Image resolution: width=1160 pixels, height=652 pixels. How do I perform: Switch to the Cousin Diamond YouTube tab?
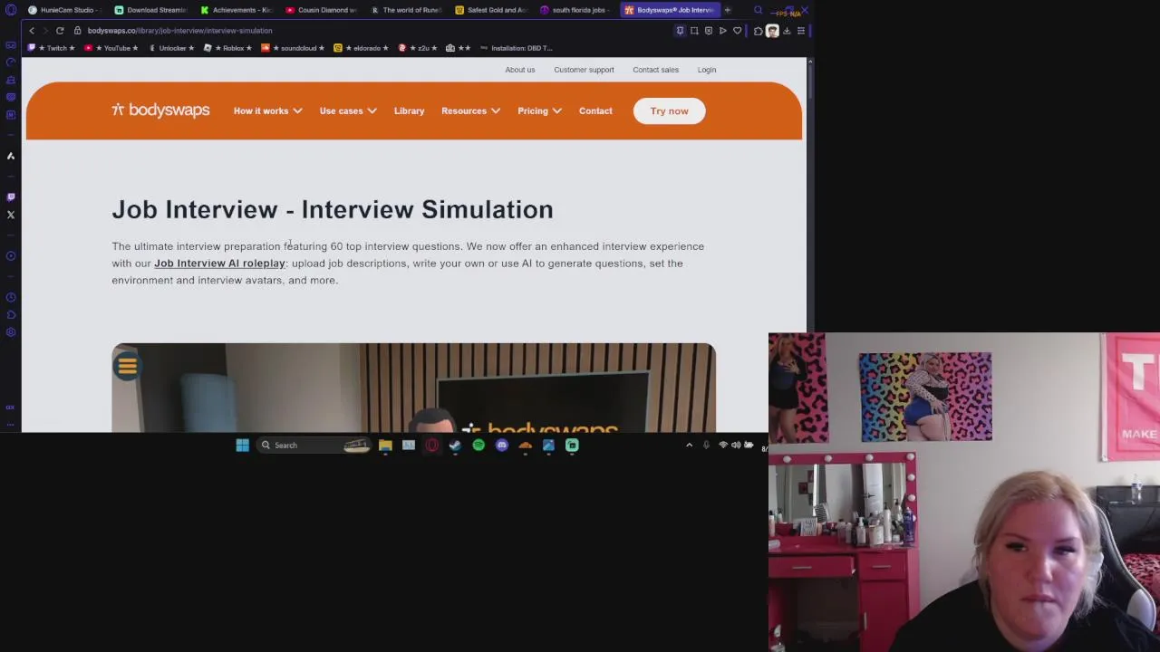pos(321,10)
